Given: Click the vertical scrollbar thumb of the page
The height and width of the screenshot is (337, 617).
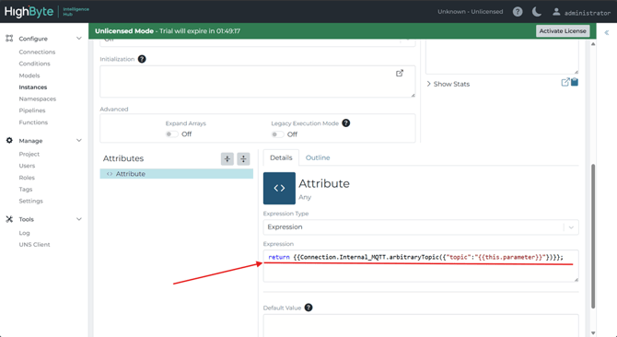Looking at the screenshot, I should pos(593,236).
